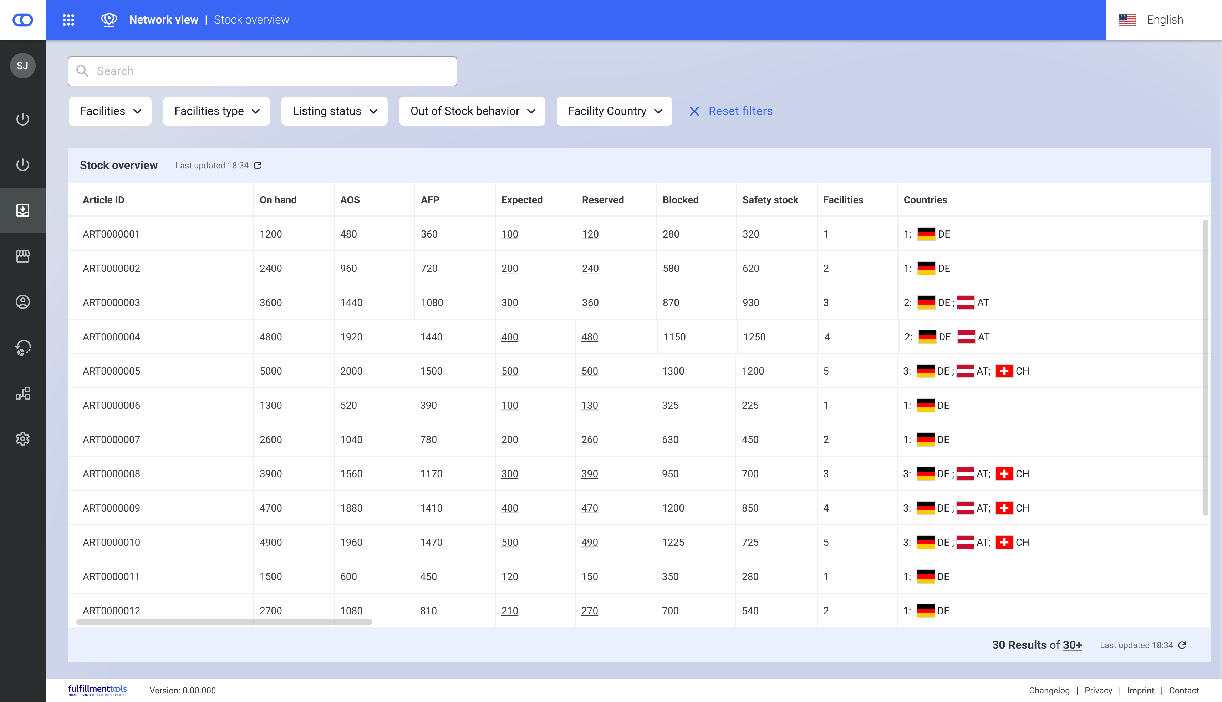Click the SJ user avatar
The image size is (1222, 702).
click(23, 66)
